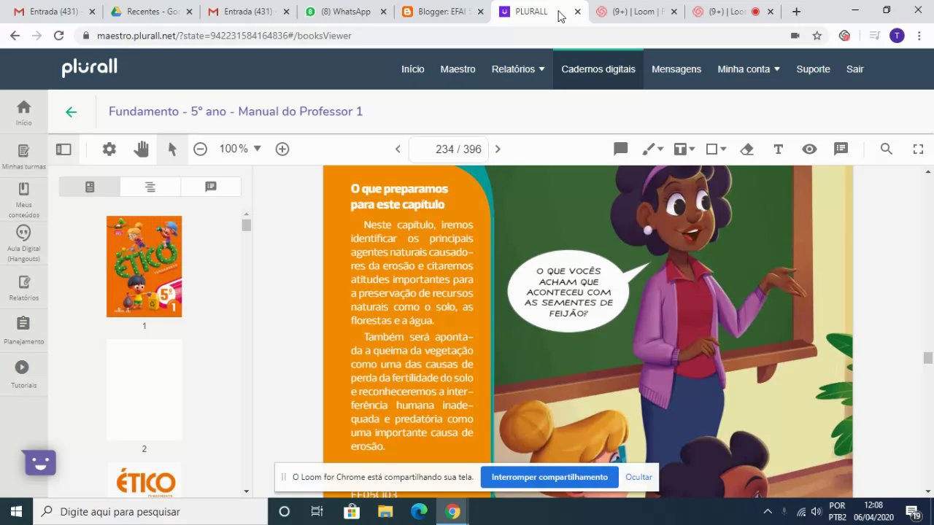Zoom out with the minus button

[x=200, y=149]
